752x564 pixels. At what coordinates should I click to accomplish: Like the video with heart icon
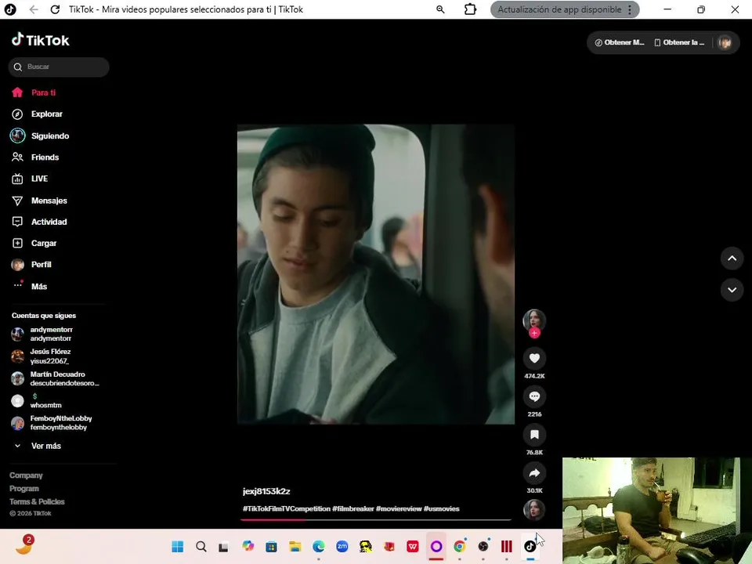[x=534, y=358]
